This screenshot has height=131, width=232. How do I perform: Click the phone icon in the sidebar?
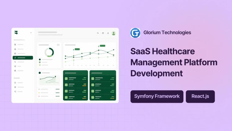coord(15,62)
